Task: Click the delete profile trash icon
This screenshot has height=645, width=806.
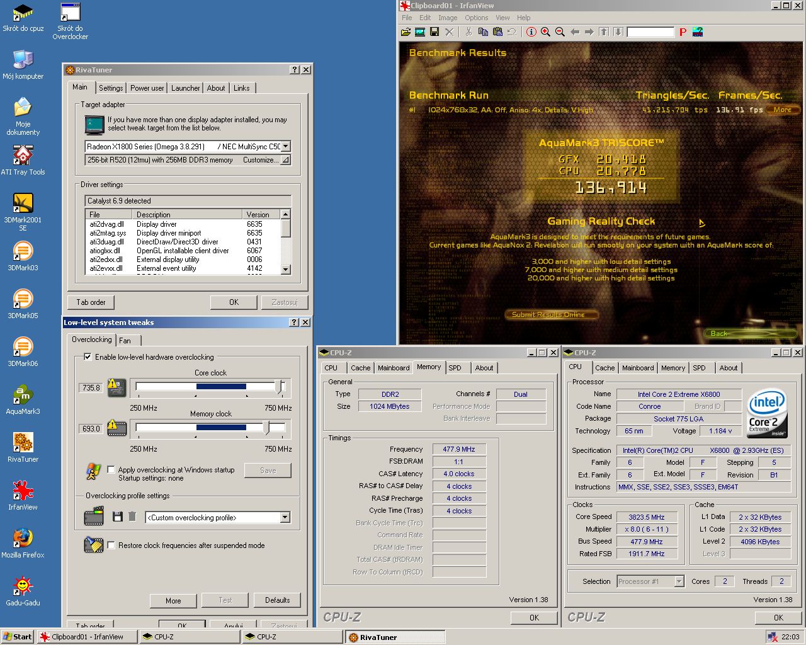Action: pos(132,517)
